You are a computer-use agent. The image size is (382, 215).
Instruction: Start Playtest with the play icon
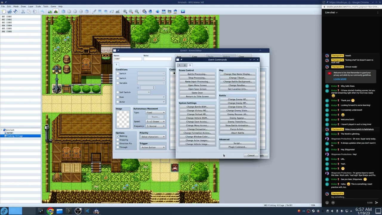click(x=183, y=11)
